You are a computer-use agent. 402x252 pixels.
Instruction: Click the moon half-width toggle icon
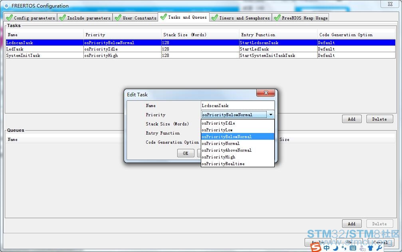click(336, 248)
